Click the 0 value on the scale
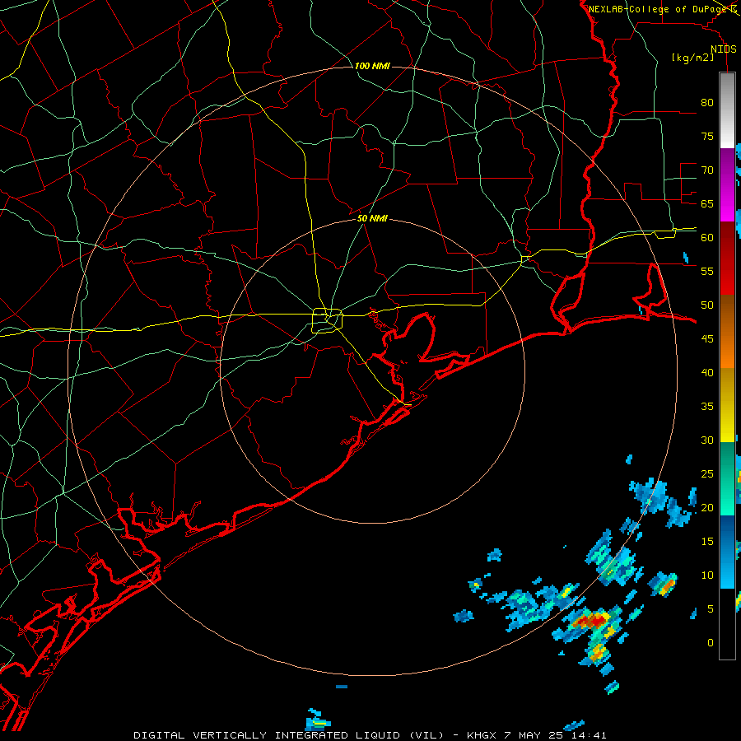Image resolution: width=741 pixels, height=741 pixels. pos(711,643)
